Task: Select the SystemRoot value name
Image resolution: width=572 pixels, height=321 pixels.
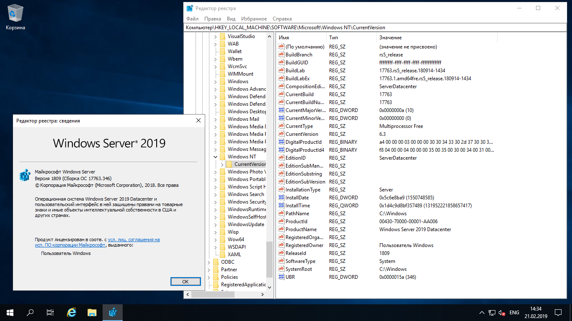Action: 299,269
